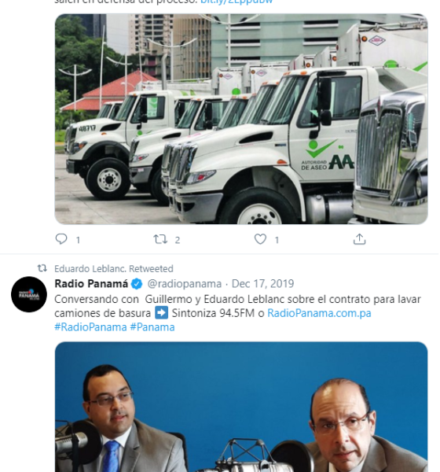
Task: Click the Dec 17, 2019 timestamp
Action: (x=263, y=283)
